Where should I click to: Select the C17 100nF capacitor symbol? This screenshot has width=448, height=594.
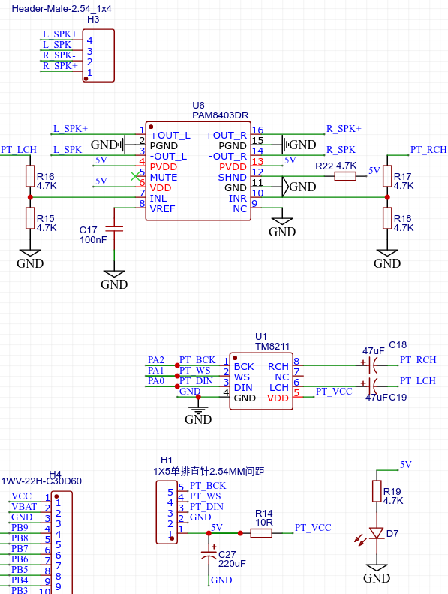(x=114, y=229)
